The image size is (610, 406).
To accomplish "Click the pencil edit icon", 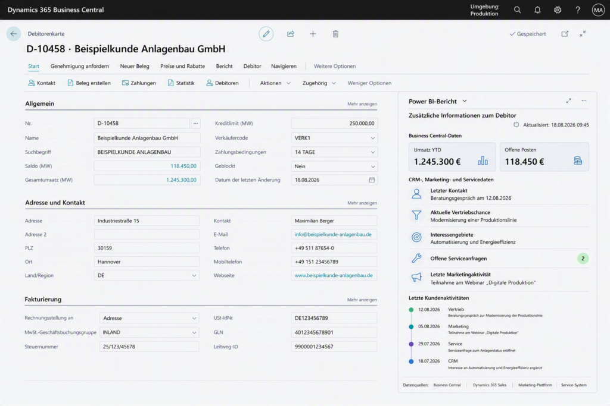I will tap(266, 34).
